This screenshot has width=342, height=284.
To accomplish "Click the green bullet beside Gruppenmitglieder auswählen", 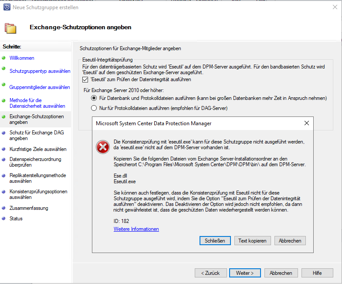I will [x=3, y=85].
